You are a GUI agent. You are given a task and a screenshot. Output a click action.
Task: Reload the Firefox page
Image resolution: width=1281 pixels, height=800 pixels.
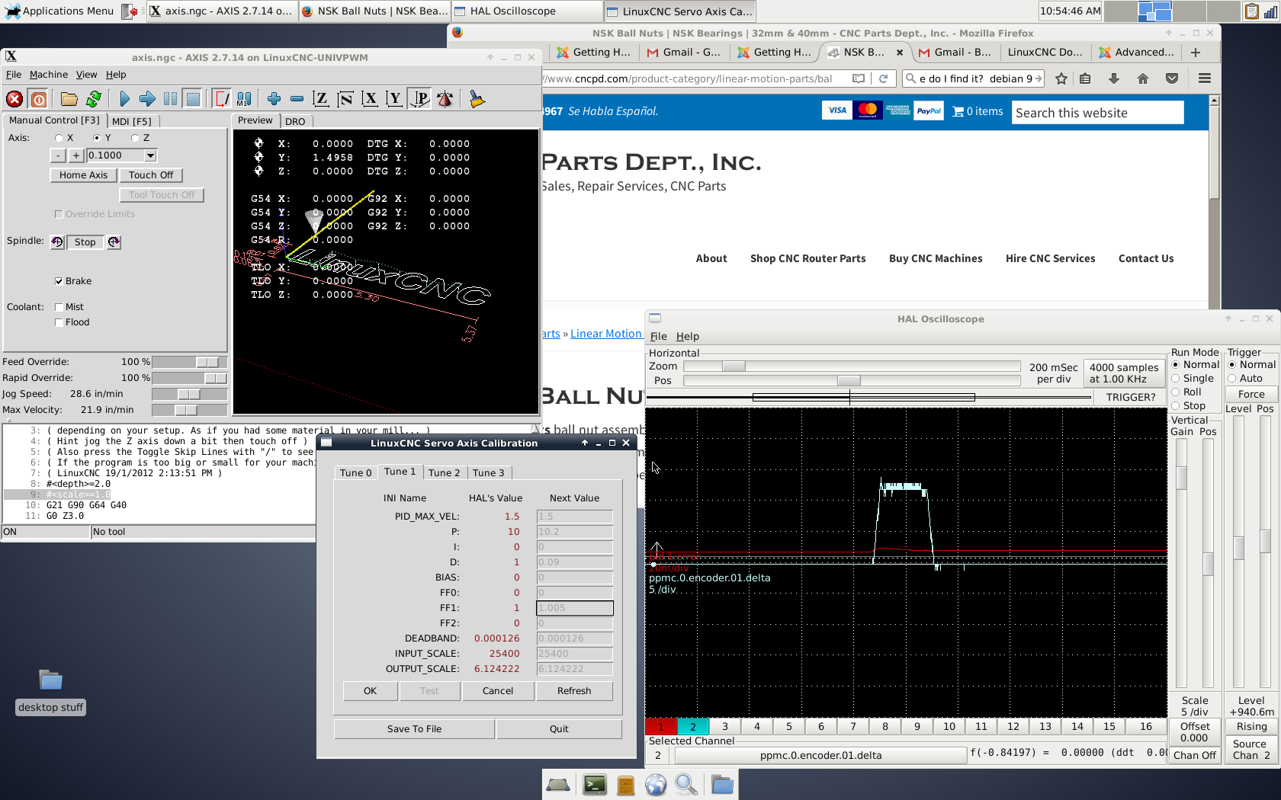click(883, 78)
